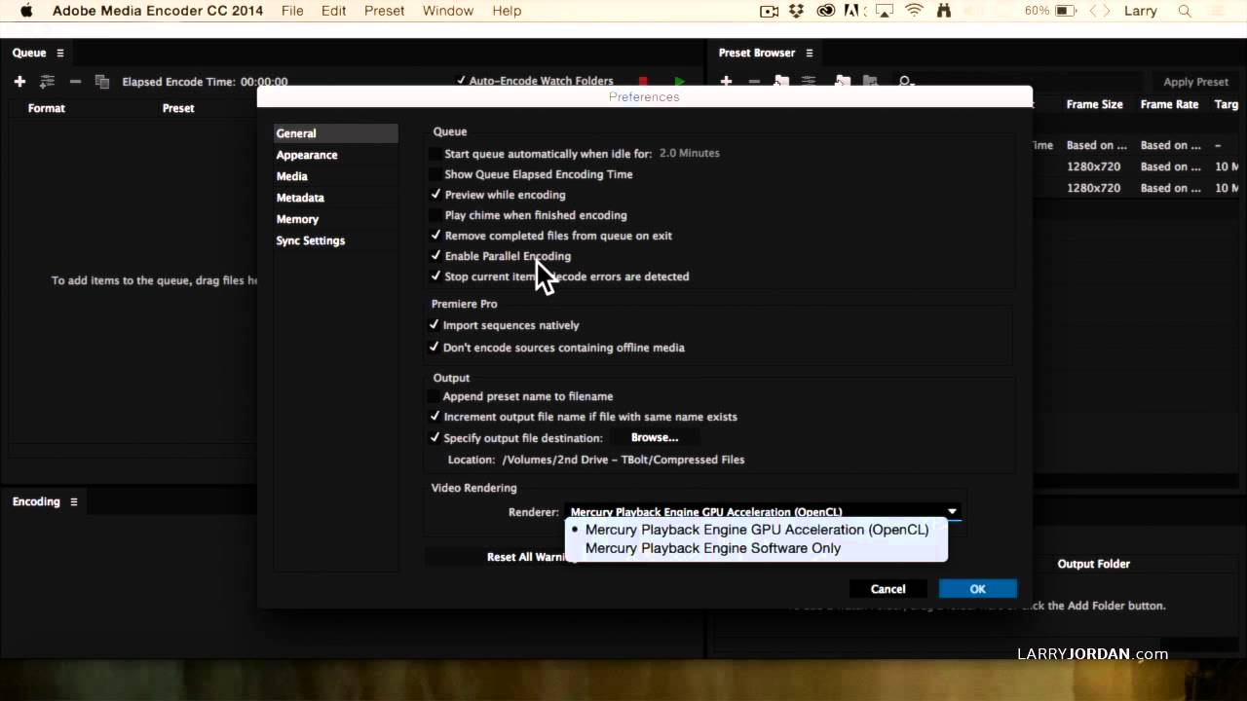Select Metadata preferences category
Image resolution: width=1247 pixels, height=701 pixels.
tap(335, 198)
